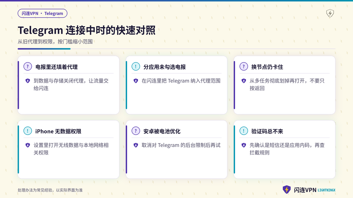Click the shield bullet next to 设置里打开无线数据

tap(28, 145)
